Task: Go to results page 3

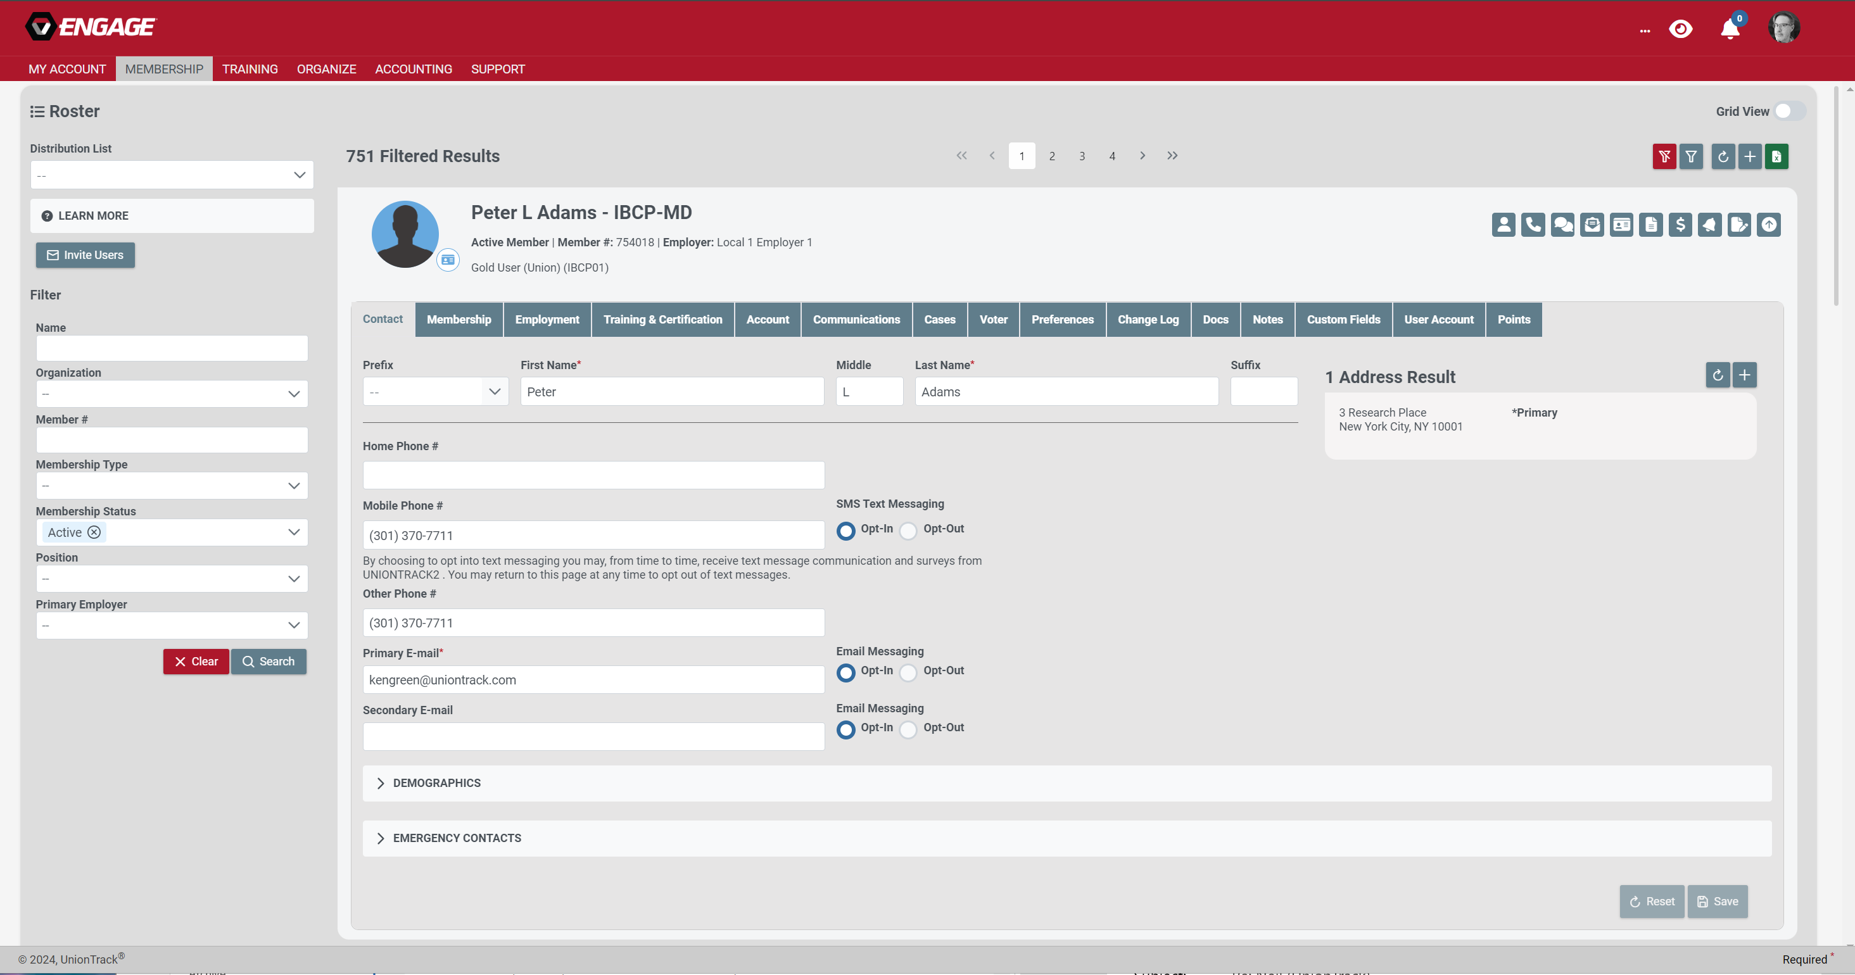Action: tap(1082, 156)
